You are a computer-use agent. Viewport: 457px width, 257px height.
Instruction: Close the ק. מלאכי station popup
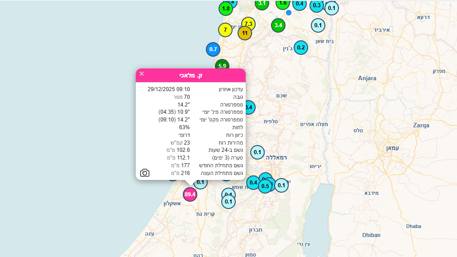pos(142,74)
